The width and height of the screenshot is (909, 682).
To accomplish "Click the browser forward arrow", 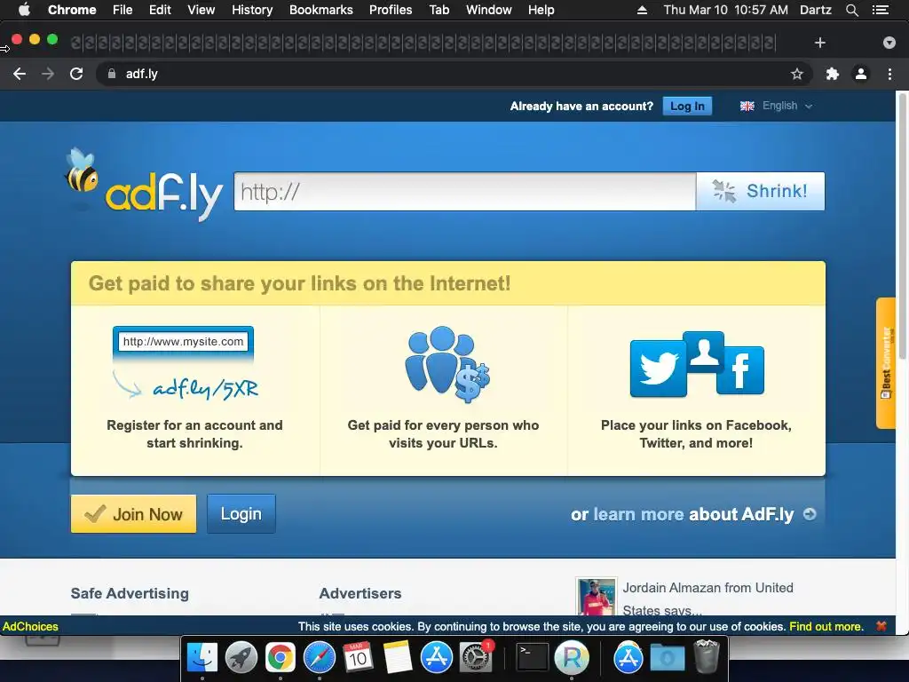I will coord(48,74).
